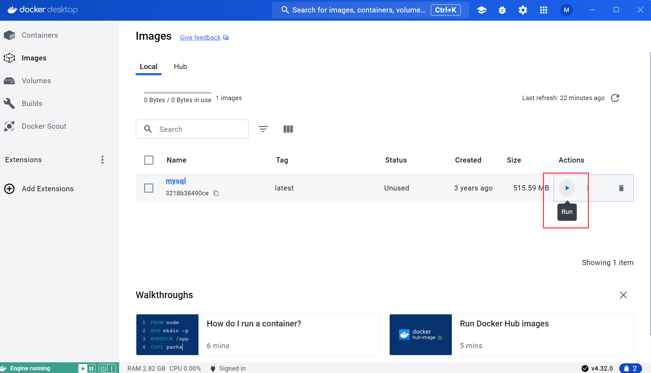Click 'Last refresh: 22 minutes ago' text
The height and width of the screenshot is (373, 651).
click(563, 98)
